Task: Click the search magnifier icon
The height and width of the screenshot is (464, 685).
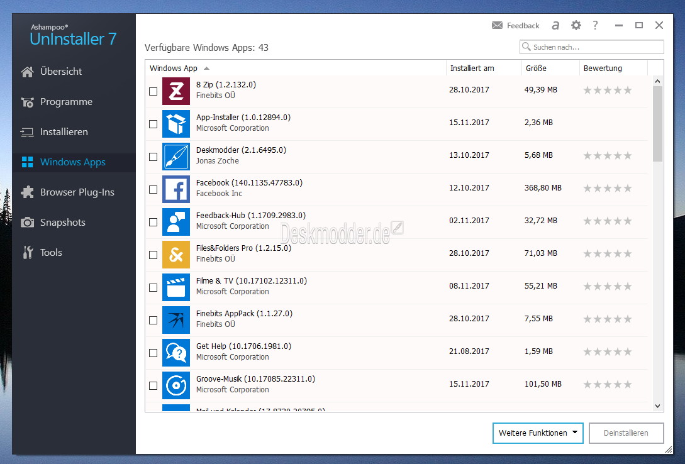Action: click(x=526, y=47)
